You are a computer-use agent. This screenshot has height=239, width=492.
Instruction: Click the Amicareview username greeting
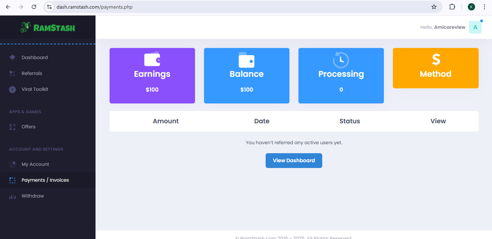[x=449, y=27]
